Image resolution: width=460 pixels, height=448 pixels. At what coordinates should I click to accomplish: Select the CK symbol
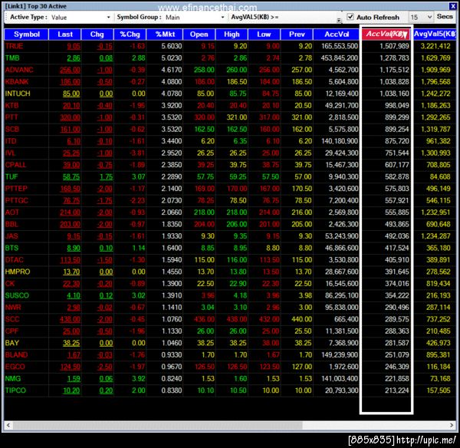(x=10, y=284)
